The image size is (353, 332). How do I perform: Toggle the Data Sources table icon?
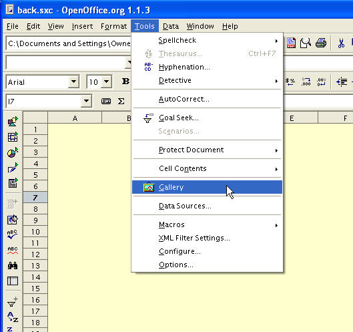pos(13,281)
